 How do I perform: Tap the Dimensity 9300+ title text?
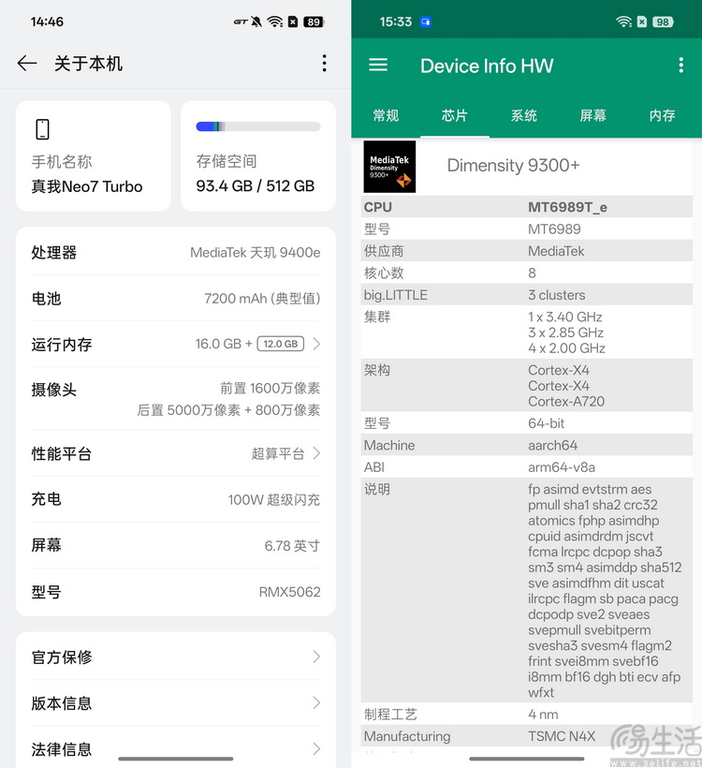[x=513, y=165]
